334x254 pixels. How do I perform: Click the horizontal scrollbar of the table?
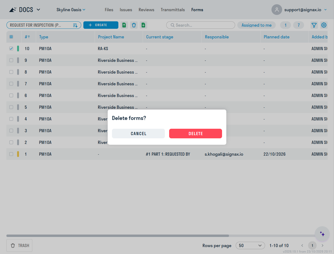[x=118, y=236]
